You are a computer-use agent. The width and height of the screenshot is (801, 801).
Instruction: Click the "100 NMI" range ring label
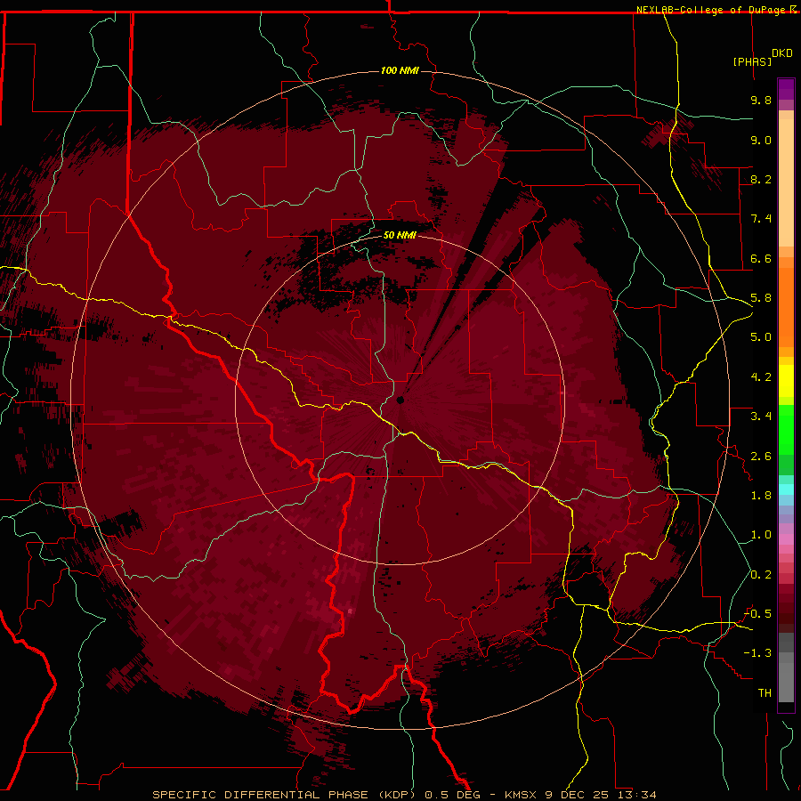400,70
